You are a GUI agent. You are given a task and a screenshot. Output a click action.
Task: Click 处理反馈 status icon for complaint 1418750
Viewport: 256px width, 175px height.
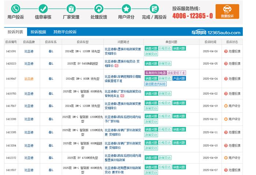(x=226, y=94)
